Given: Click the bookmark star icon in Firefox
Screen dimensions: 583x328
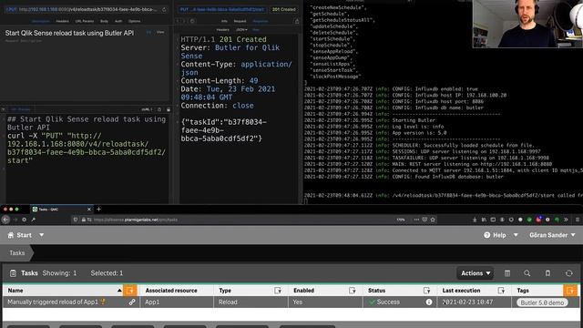Looking at the screenshot, I should (x=433, y=220).
